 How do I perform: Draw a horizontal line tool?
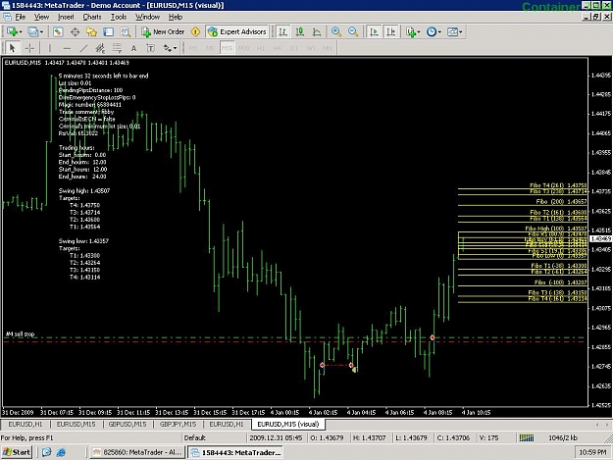[67, 48]
